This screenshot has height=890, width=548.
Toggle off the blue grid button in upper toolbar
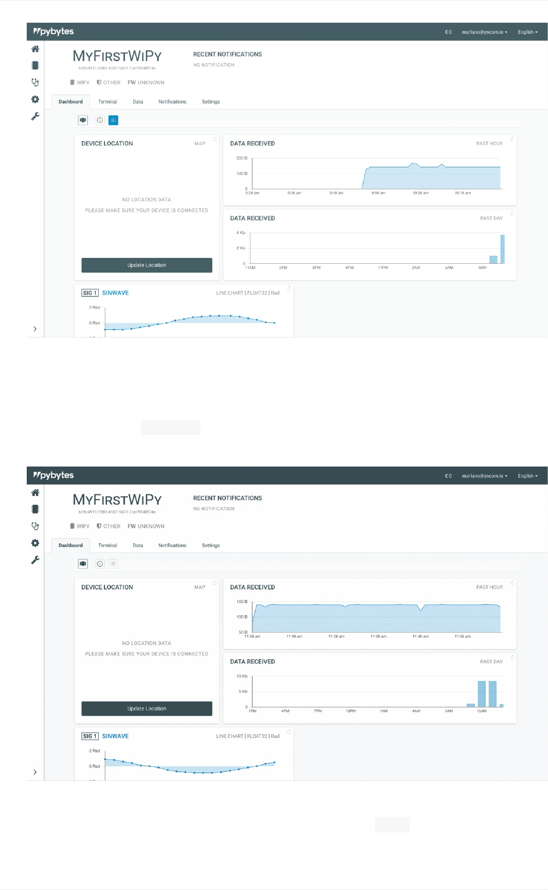click(x=113, y=120)
